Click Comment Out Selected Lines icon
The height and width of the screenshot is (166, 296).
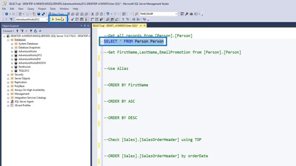pyautogui.click(x=123, y=19)
